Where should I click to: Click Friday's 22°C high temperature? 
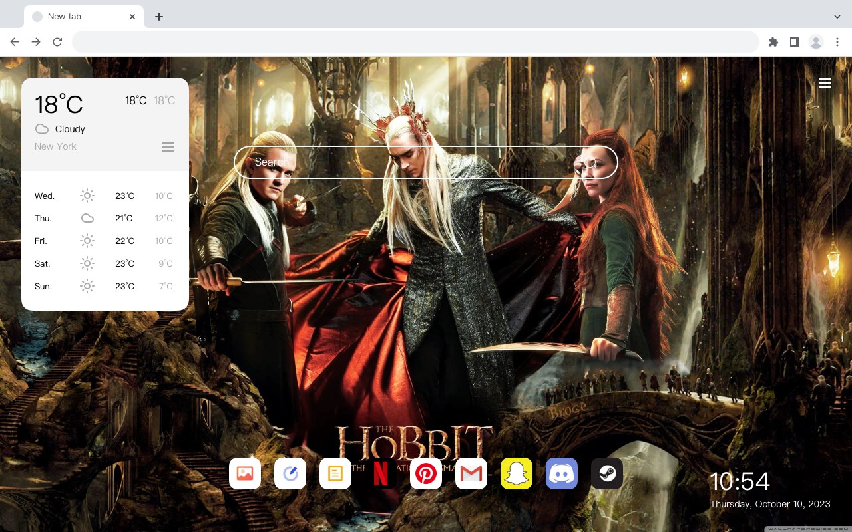pyautogui.click(x=124, y=241)
